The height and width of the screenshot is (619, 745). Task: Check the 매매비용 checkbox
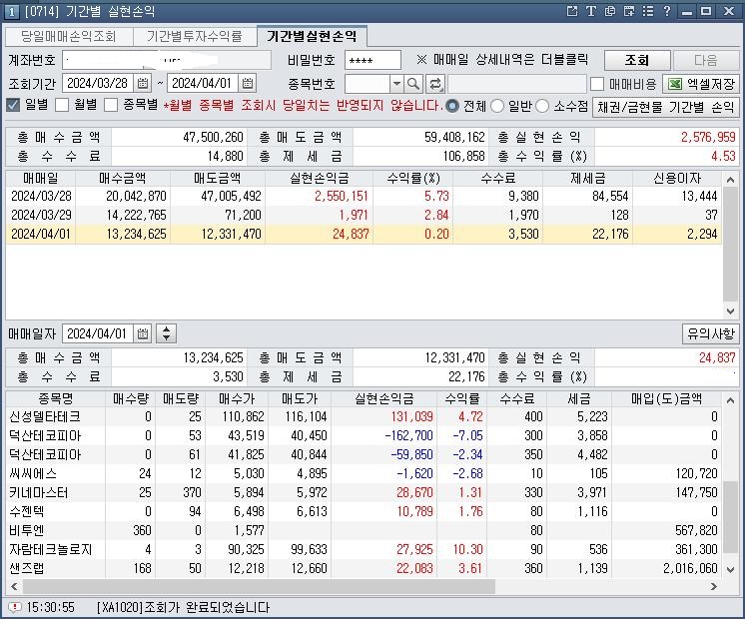coord(597,84)
